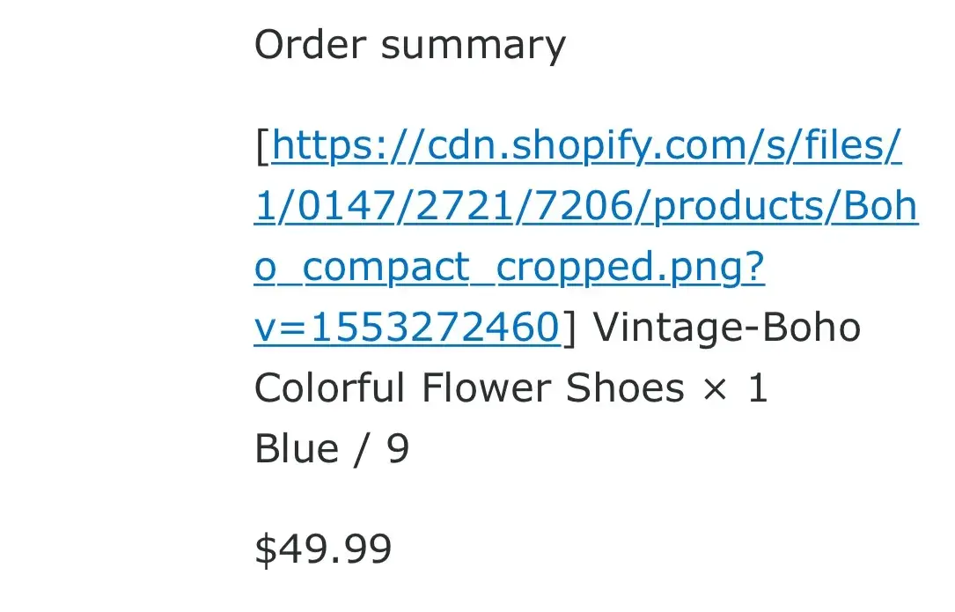Screen dimensions: 955x612
Task: Click the Vintage-Boho product name text
Action: pos(726,328)
